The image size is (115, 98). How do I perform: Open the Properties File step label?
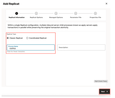point(95,17)
